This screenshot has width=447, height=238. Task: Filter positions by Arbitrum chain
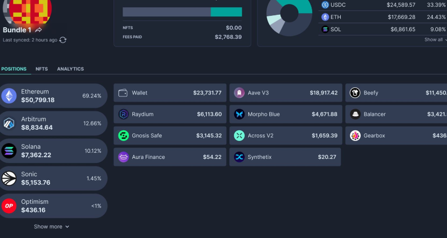click(53, 124)
